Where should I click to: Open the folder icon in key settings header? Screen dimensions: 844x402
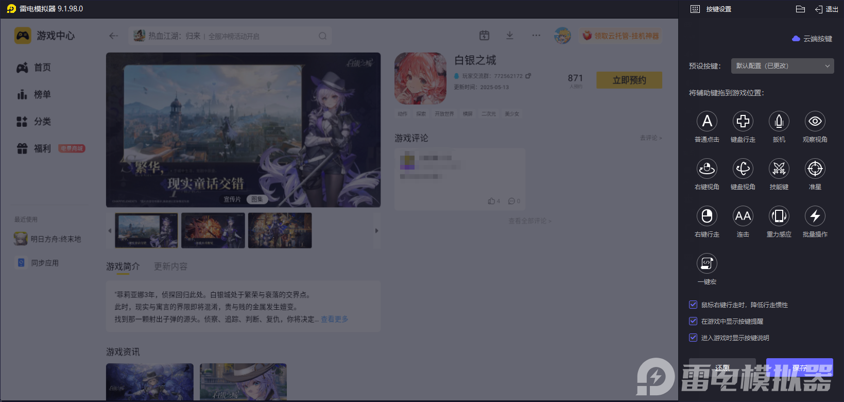tap(800, 9)
